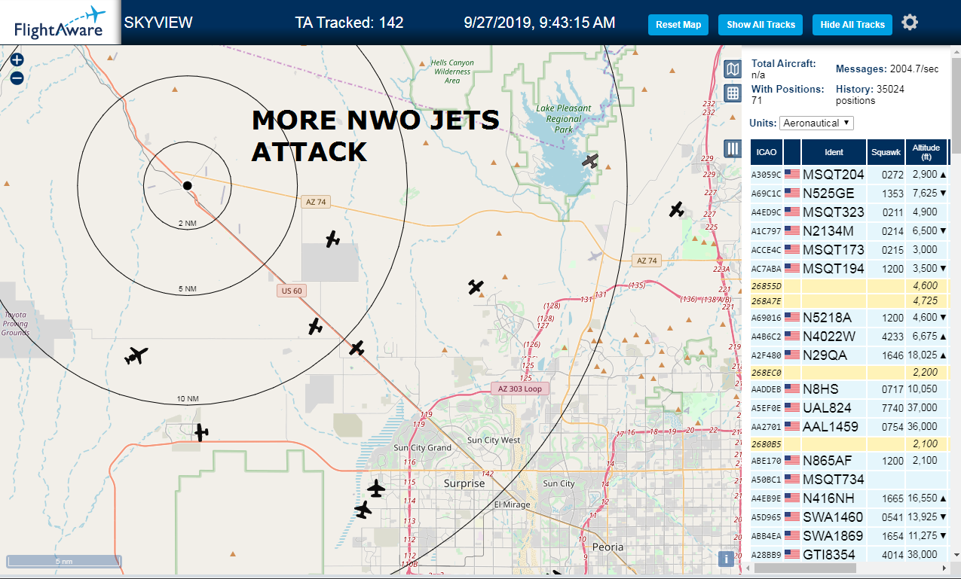Screen dimensions: 961x579
Task: Select the aircraft east of Lake Pleasant
Action: [x=677, y=209]
